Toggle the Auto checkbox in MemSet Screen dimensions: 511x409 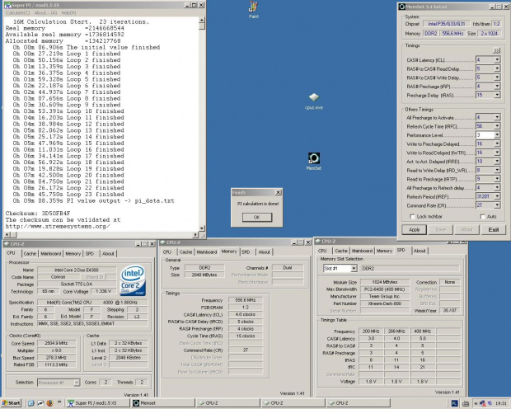click(x=483, y=217)
